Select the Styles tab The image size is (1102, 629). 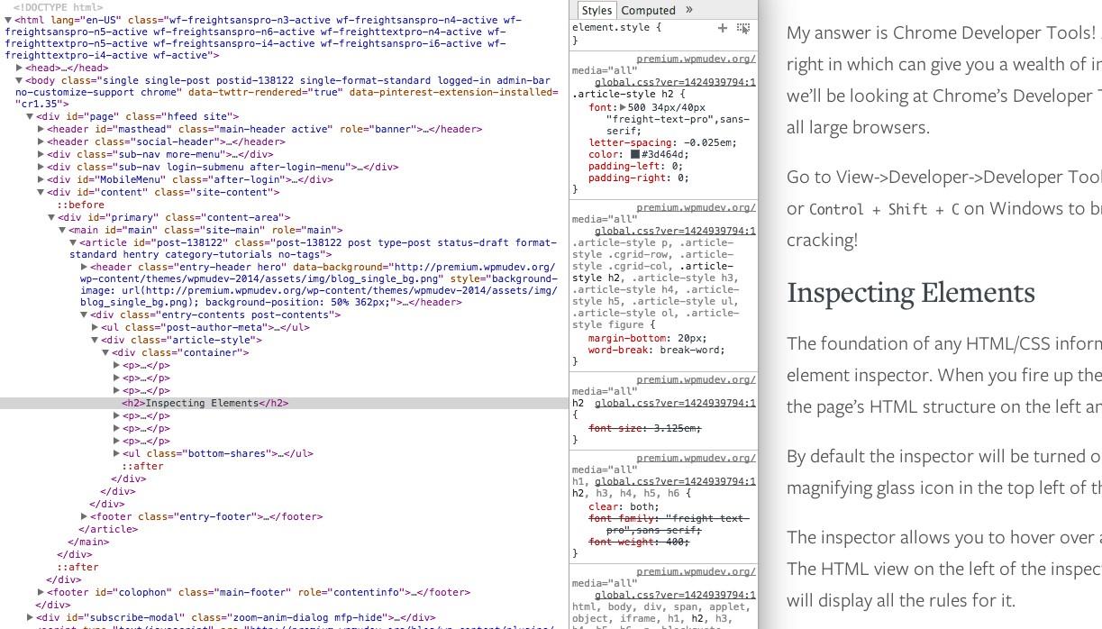click(597, 10)
